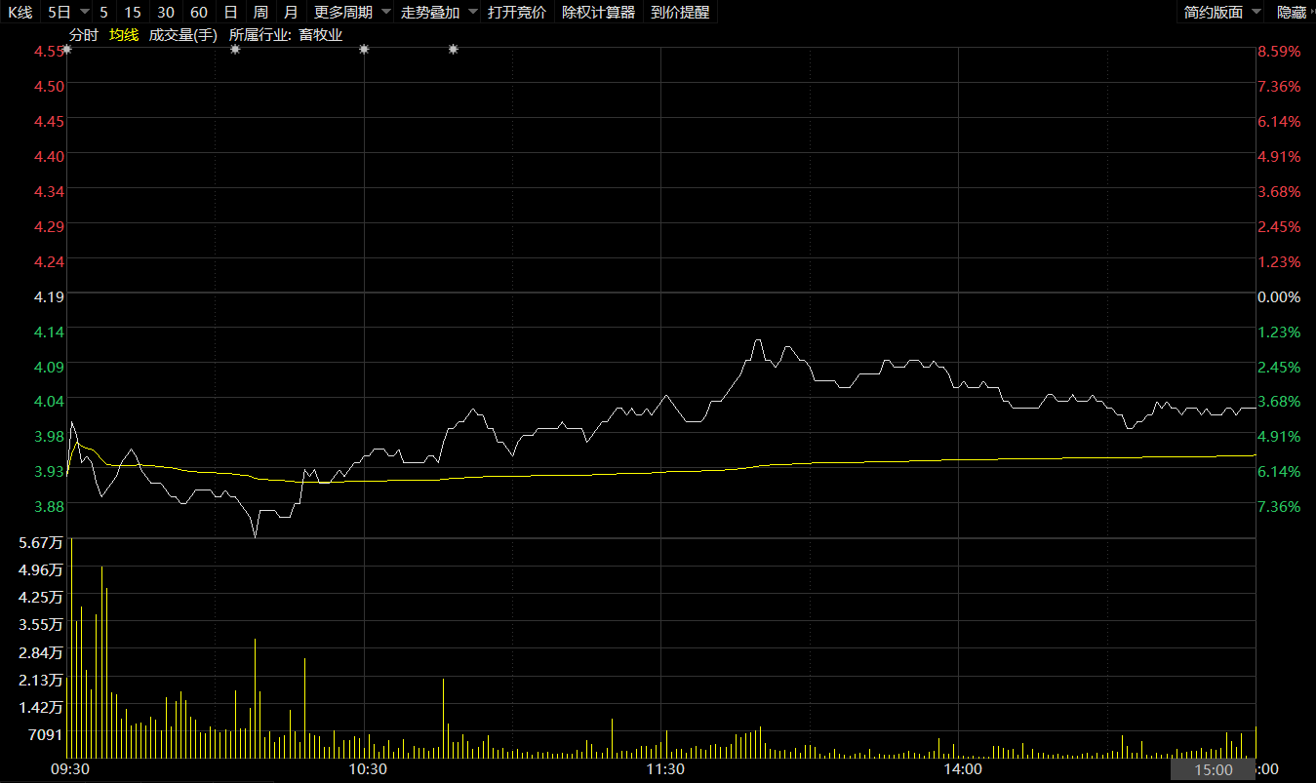1316x783 pixels.
Task: Click the 成交量(手) legend label
Action: tap(182, 35)
